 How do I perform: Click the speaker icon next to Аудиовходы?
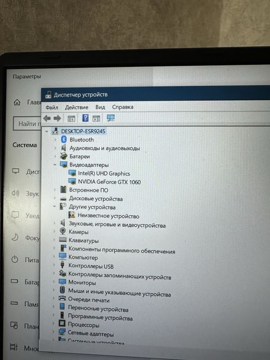[64, 148]
